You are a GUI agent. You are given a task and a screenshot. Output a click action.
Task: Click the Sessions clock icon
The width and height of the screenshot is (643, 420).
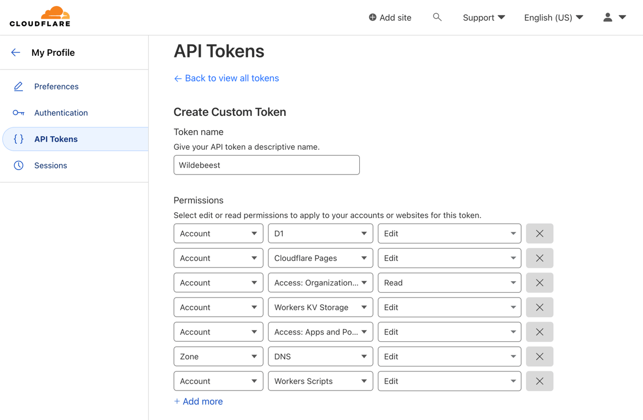pos(19,165)
